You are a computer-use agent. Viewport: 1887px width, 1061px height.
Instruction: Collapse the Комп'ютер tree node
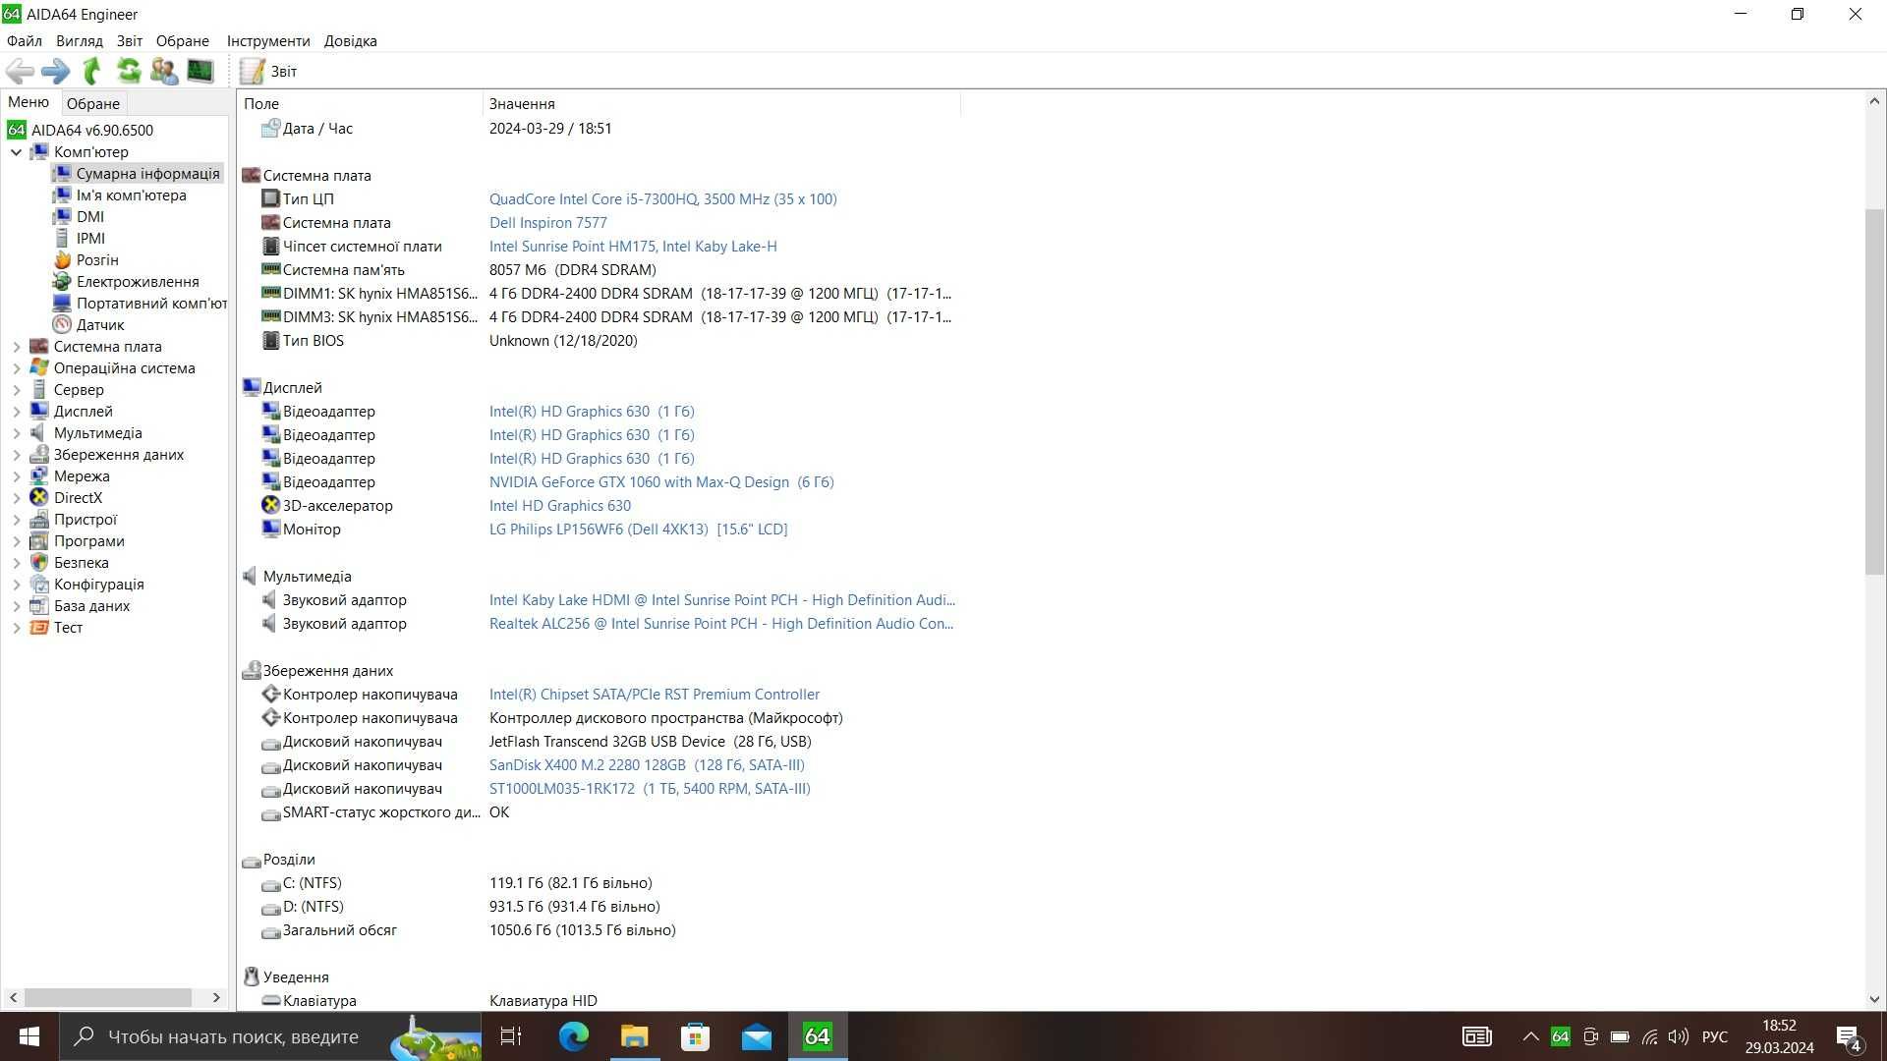click(x=16, y=152)
